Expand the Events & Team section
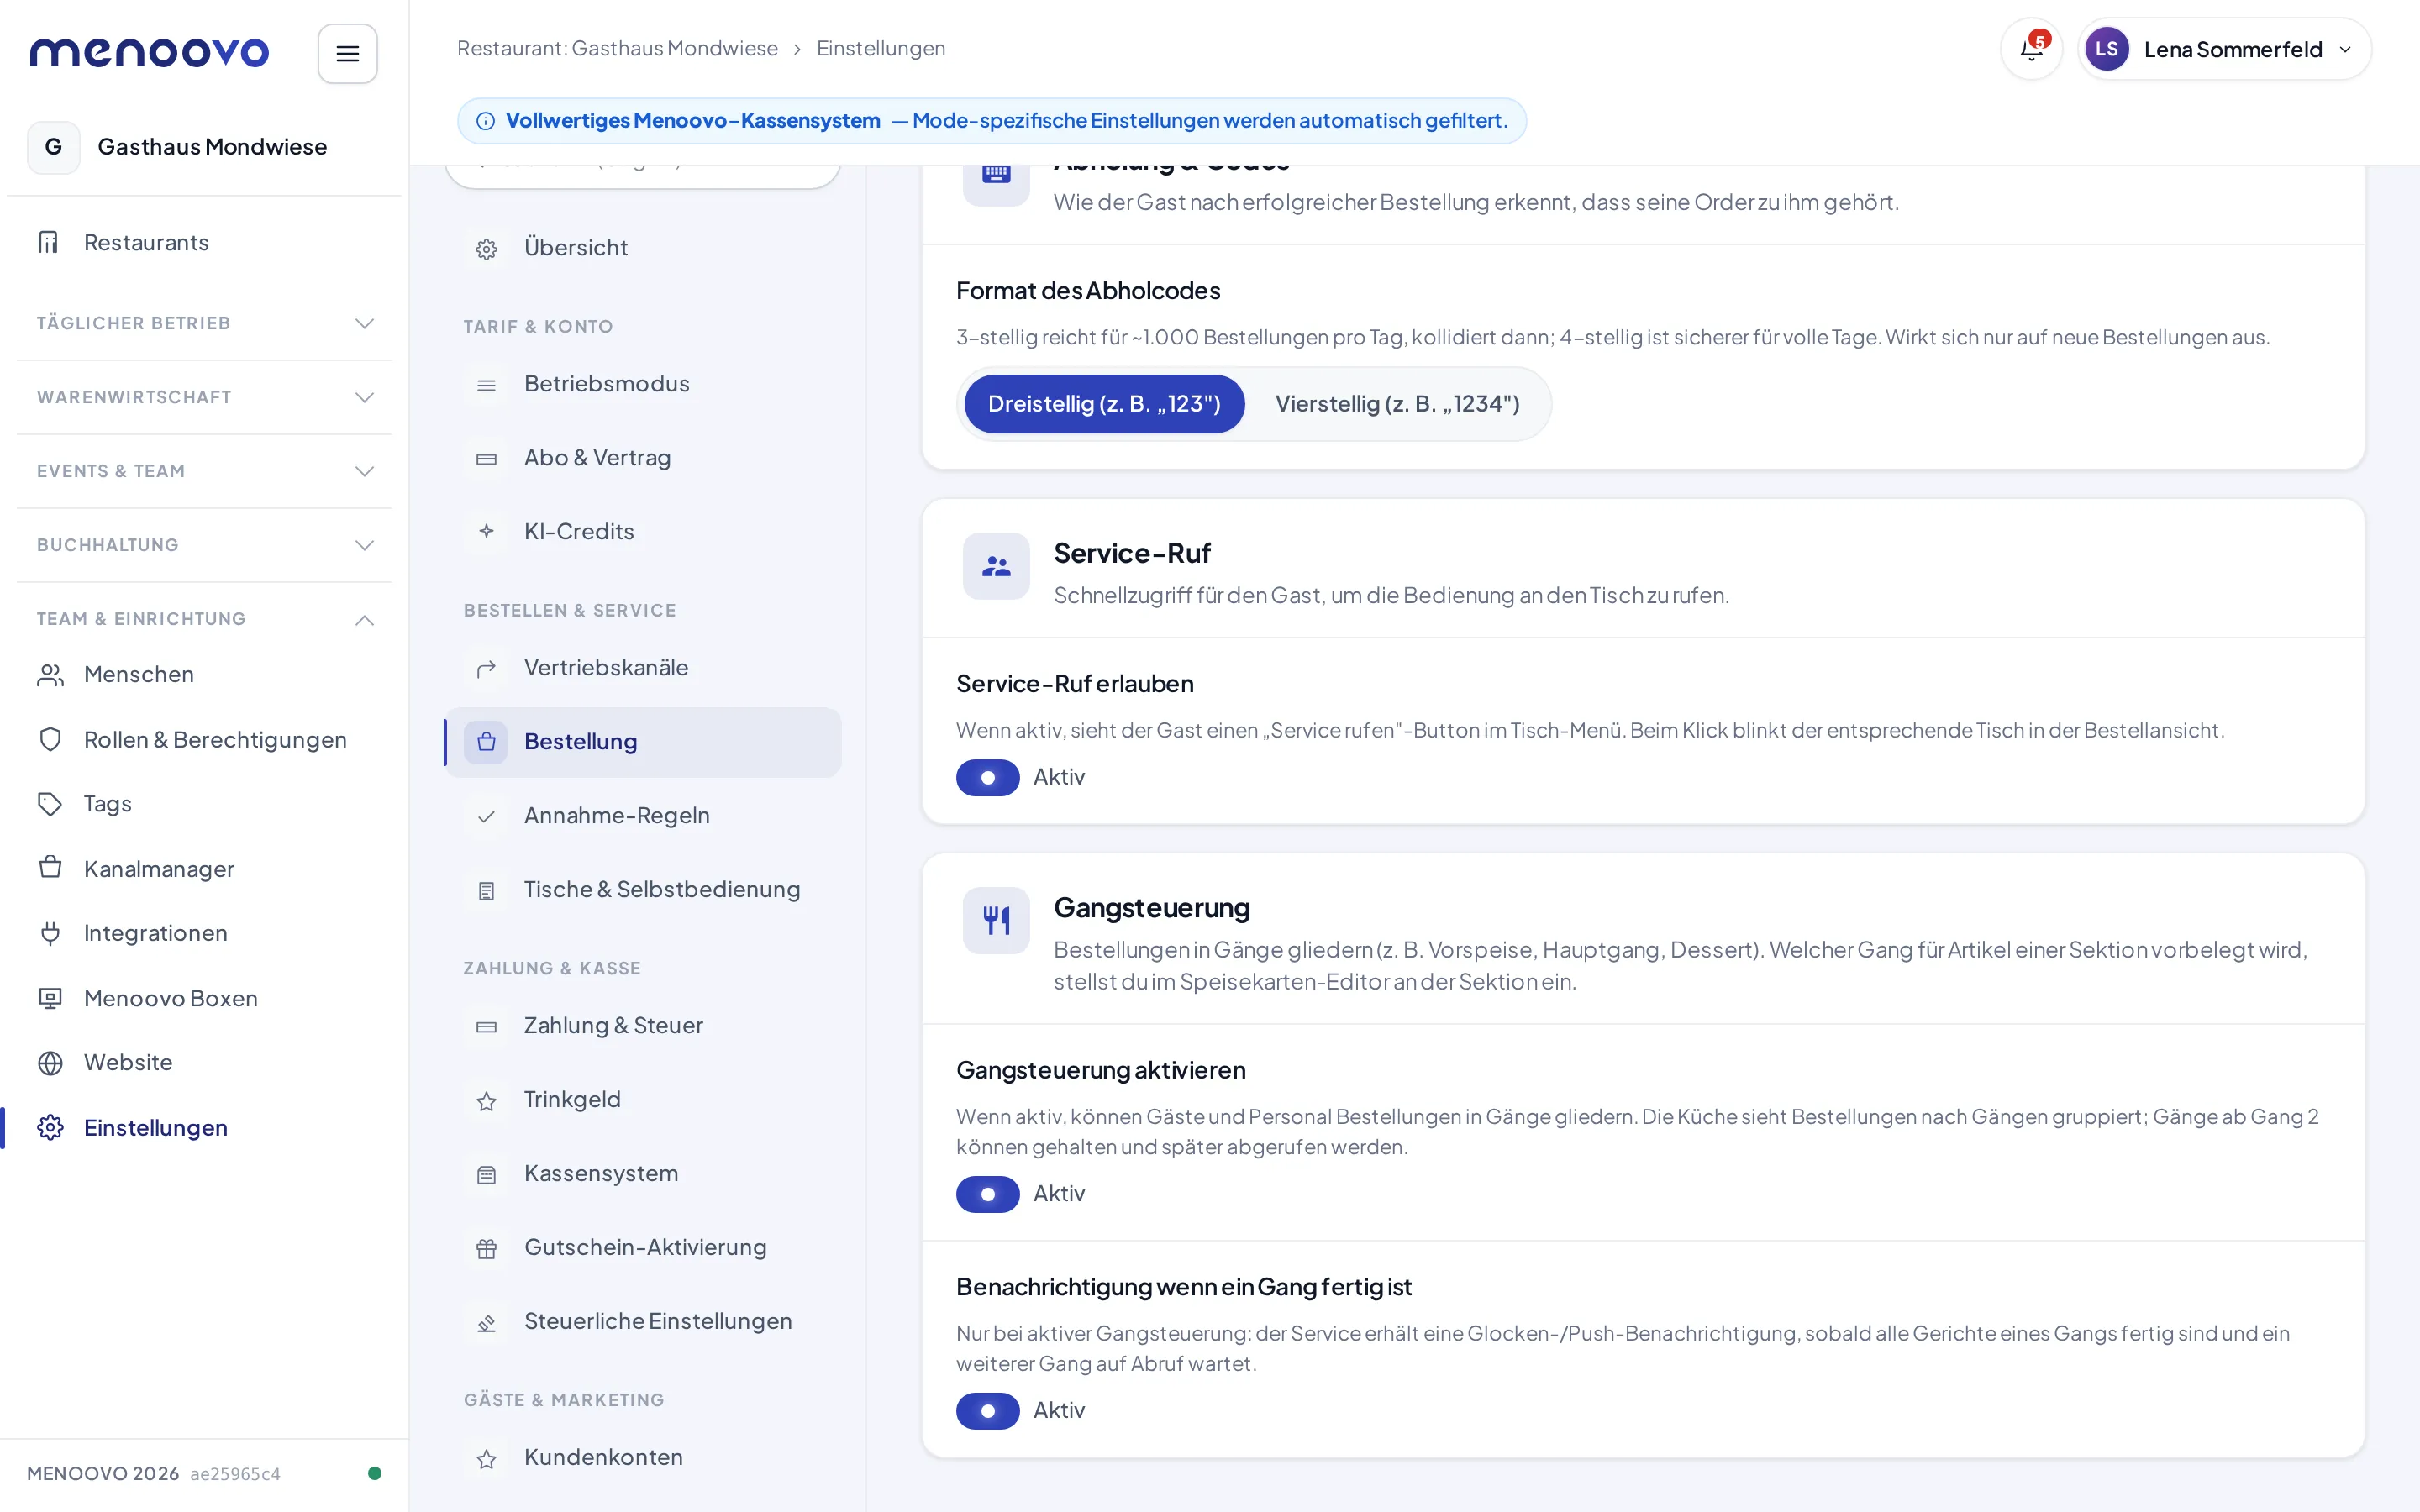This screenshot has width=2420, height=1512. [x=205, y=471]
